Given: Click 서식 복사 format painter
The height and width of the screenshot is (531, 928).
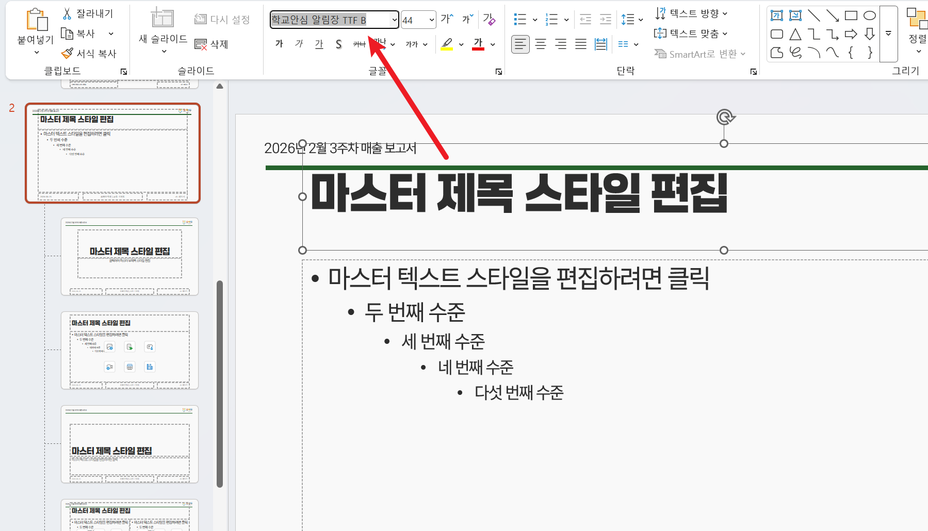Looking at the screenshot, I should (x=89, y=53).
